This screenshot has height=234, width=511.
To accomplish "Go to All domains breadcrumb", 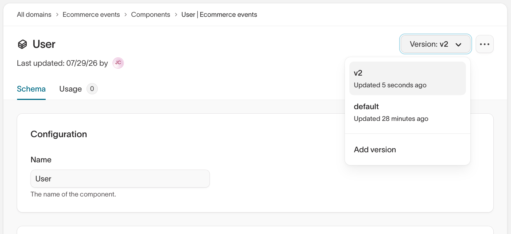I will click(34, 15).
